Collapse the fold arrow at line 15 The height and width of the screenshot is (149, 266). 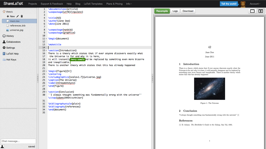pos(46,50)
